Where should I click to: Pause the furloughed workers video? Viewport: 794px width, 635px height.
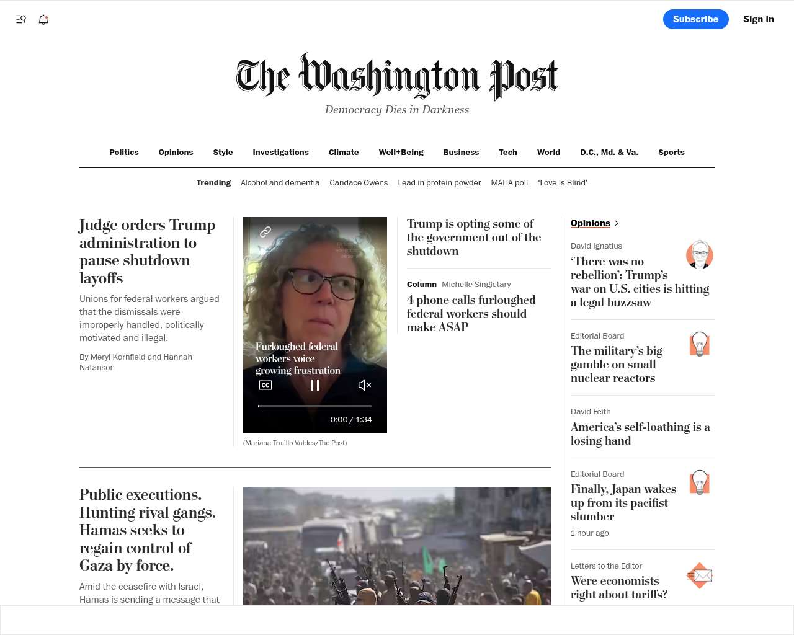click(x=315, y=385)
